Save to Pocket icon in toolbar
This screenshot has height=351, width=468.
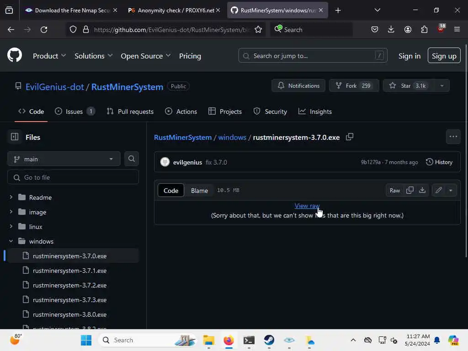pyautogui.click(x=375, y=30)
